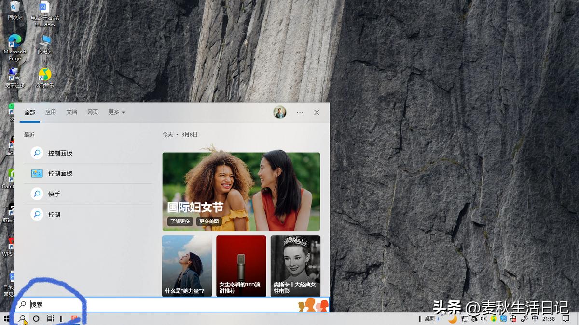Click the 桌面 toolbar label on taskbar

(429, 319)
